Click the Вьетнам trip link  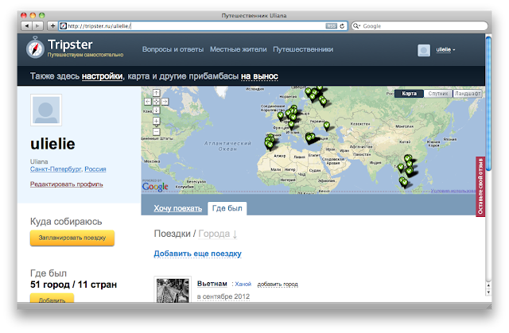click(212, 284)
